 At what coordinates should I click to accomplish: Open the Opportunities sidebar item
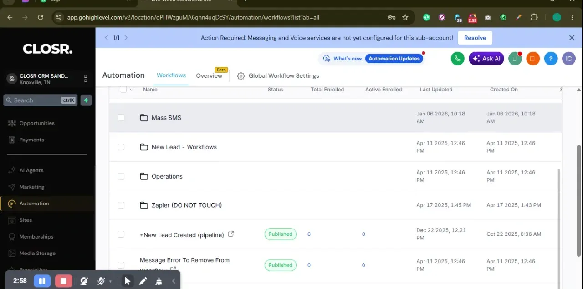(37, 123)
